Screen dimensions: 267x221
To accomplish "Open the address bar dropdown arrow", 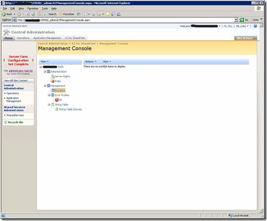I will pos(236,20).
